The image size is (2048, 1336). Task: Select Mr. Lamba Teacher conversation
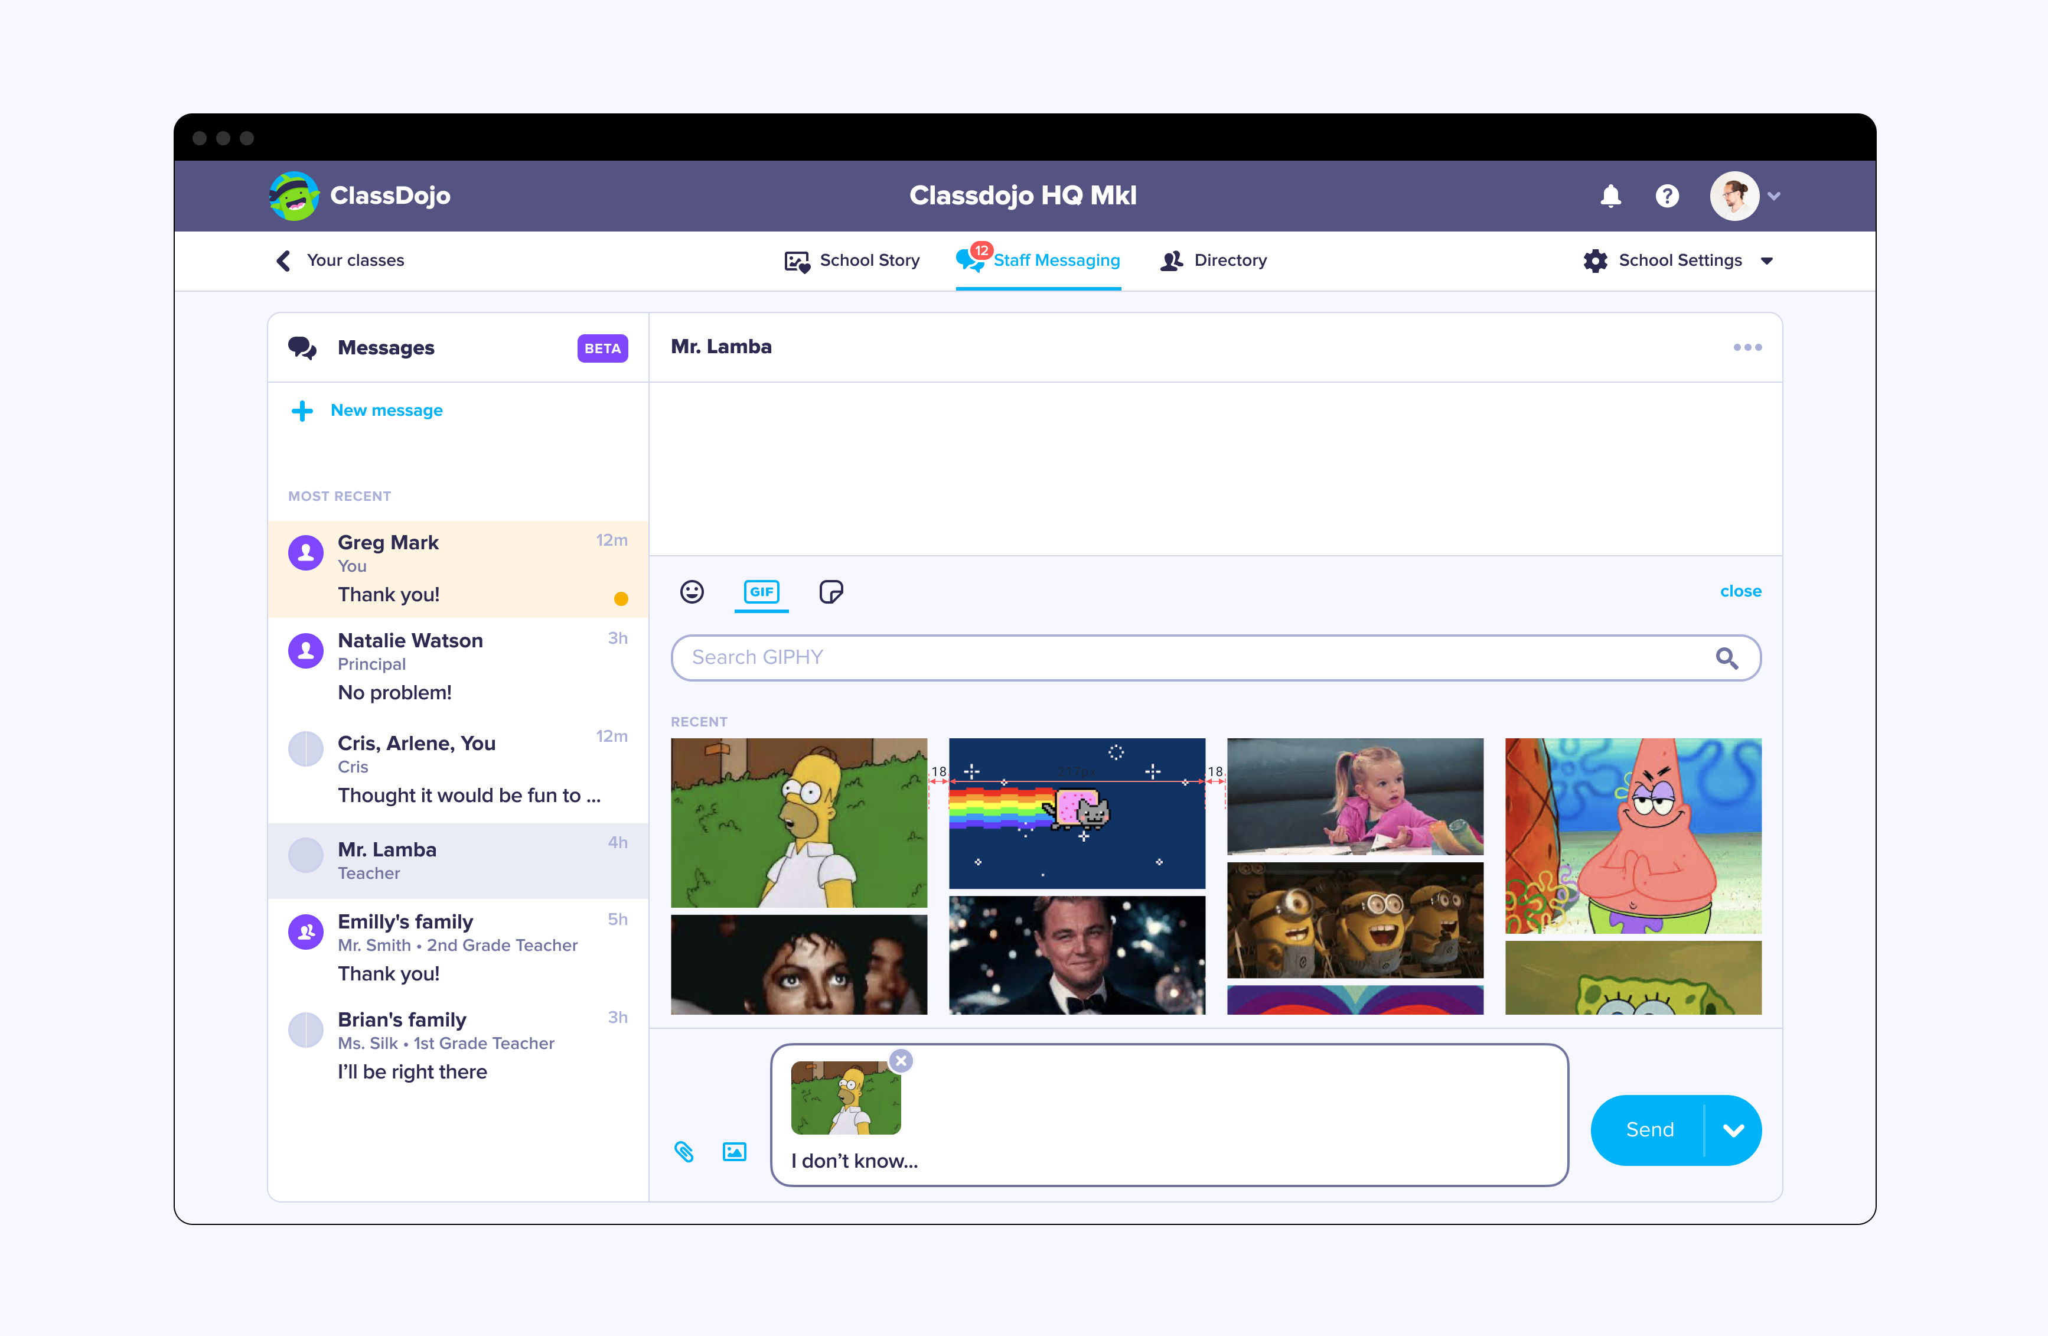(x=458, y=861)
